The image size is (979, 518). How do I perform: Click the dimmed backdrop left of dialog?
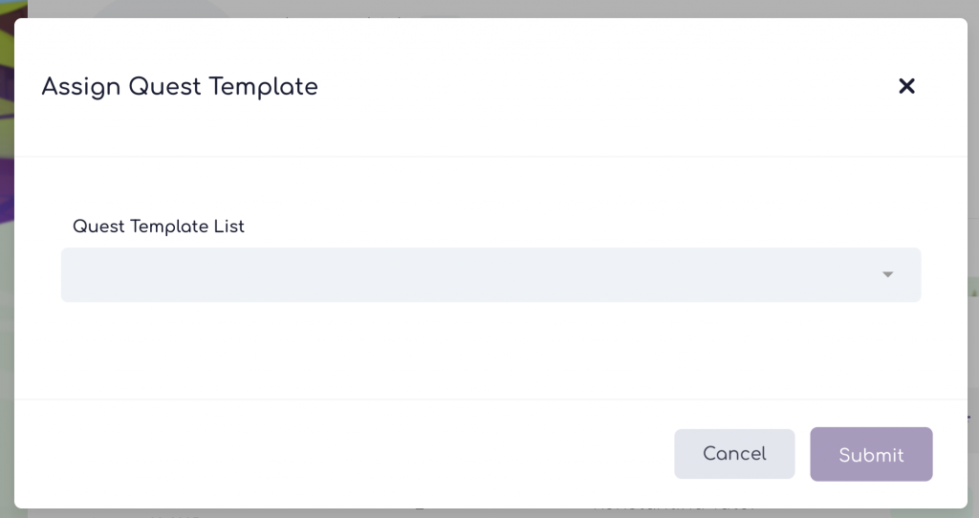(x=7, y=287)
